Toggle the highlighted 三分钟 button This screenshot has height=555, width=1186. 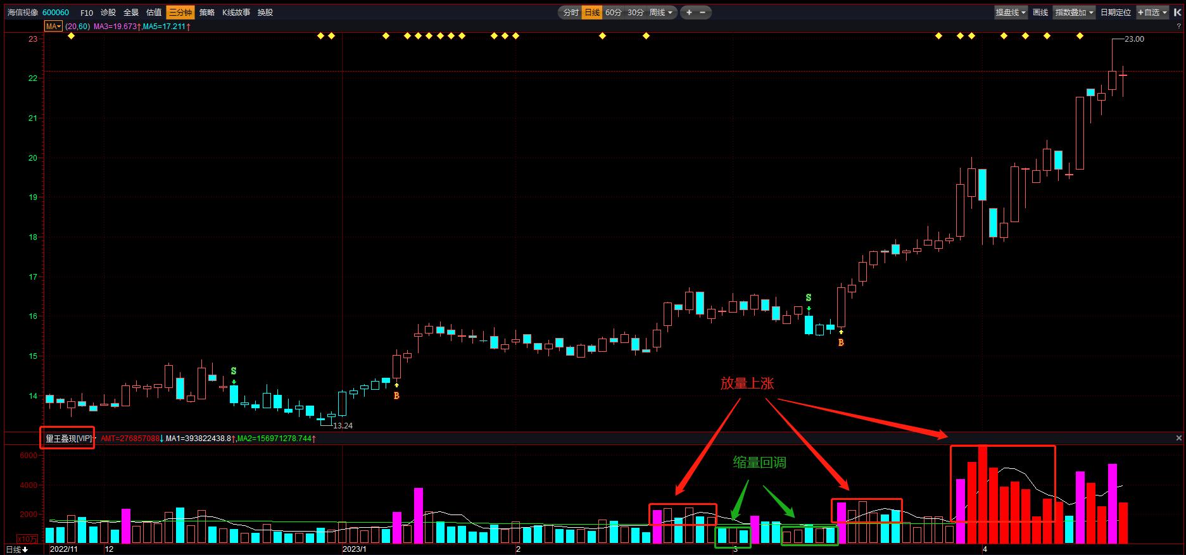pos(180,13)
